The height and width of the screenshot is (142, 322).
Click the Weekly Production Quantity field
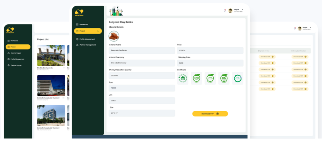click(x=142, y=76)
